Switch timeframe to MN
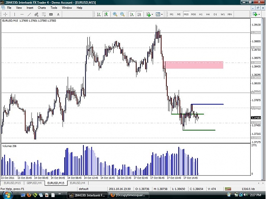266x199 pixels. 229,14
